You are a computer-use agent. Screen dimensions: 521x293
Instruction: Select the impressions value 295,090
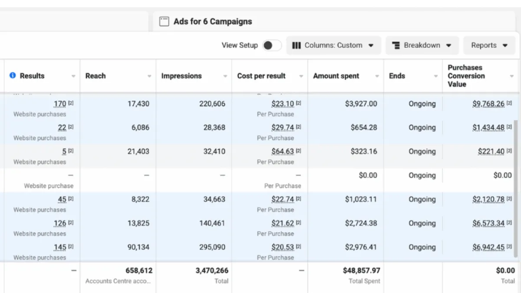click(212, 247)
